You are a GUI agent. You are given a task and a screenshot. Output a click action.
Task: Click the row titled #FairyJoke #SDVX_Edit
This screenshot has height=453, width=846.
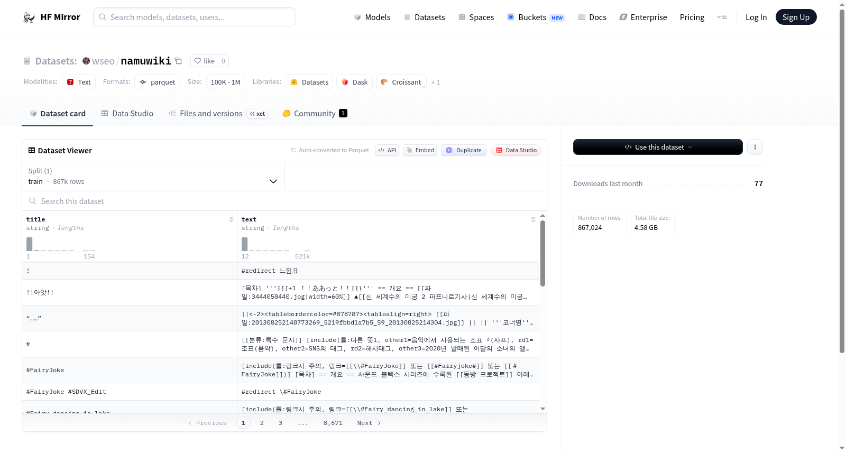(x=280, y=392)
